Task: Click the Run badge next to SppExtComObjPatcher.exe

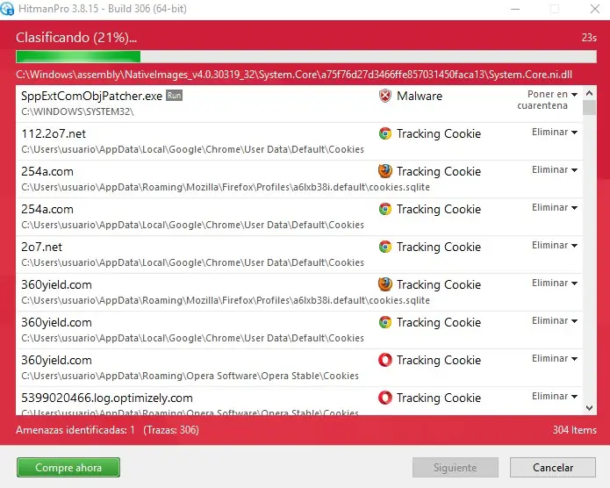Action: [x=174, y=96]
